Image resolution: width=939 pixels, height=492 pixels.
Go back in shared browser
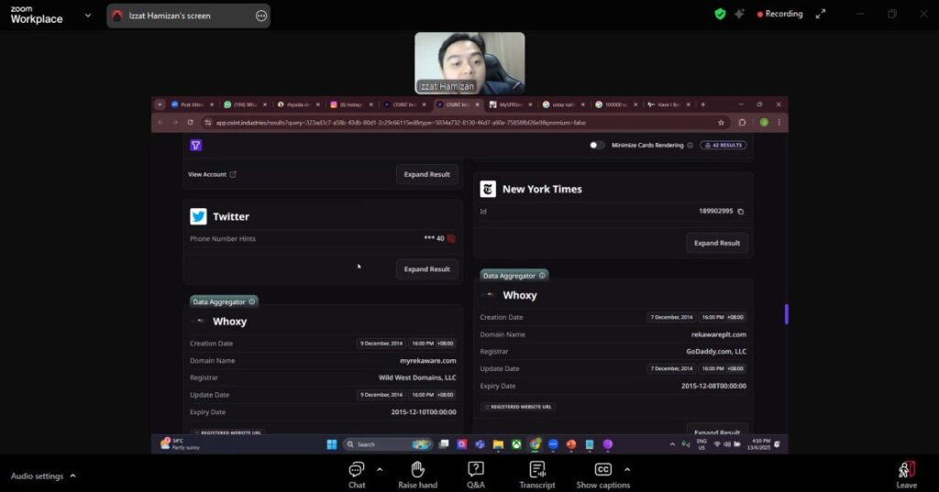160,122
